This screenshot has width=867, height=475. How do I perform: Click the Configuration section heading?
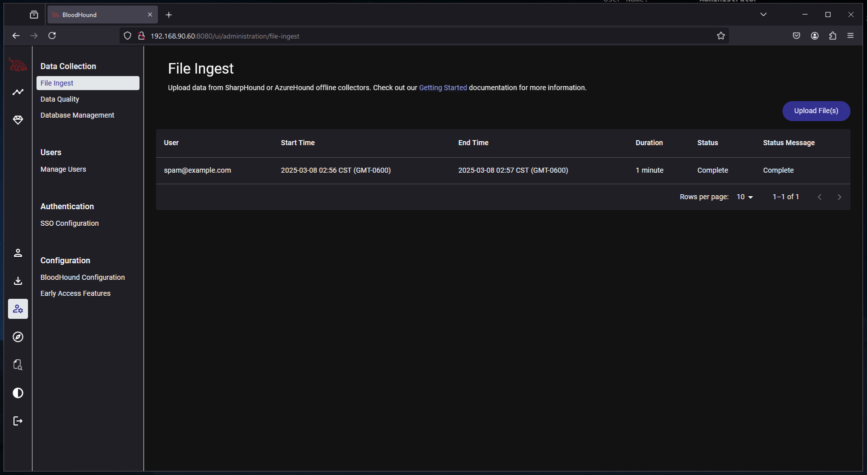65,260
